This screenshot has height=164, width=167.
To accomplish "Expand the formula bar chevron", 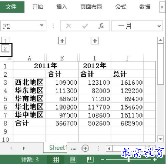I will [x=159, y=26].
